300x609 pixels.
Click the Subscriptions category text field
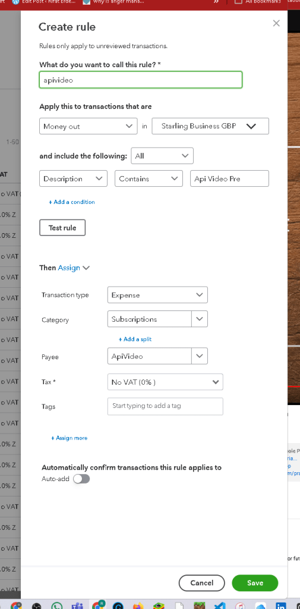150,319
